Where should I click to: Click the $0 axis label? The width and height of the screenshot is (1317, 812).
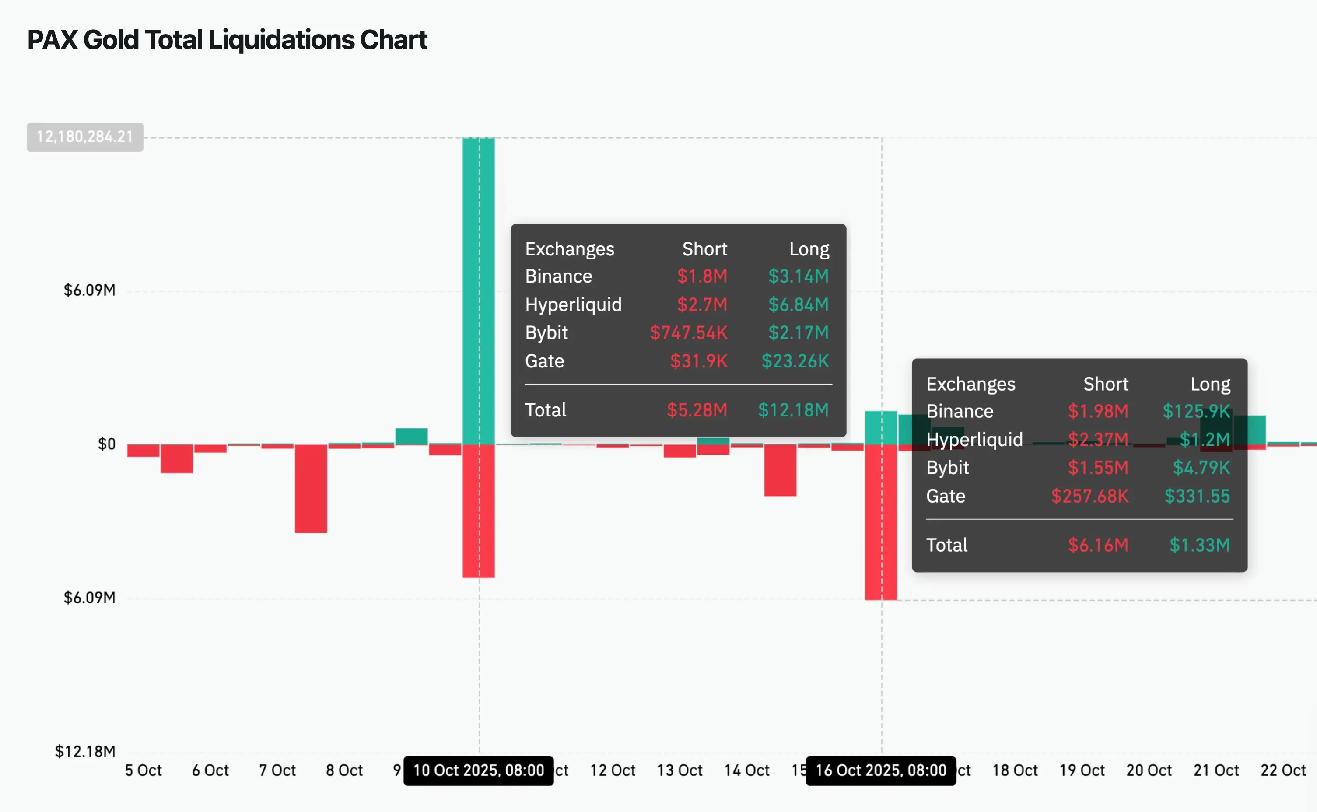point(106,444)
